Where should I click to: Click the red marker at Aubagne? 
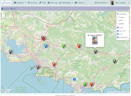pyautogui.click(x=54, y=64)
